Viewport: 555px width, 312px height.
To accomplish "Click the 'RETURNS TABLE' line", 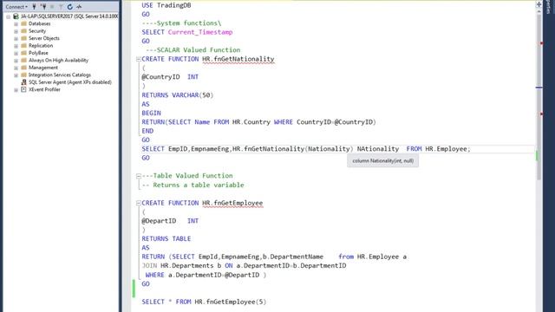I will click(166, 239).
